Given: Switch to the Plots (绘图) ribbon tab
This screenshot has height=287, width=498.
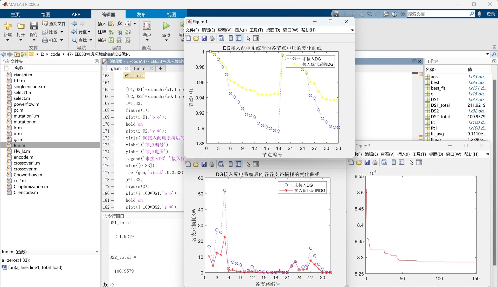Looking at the screenshot, I should point(45,15).
